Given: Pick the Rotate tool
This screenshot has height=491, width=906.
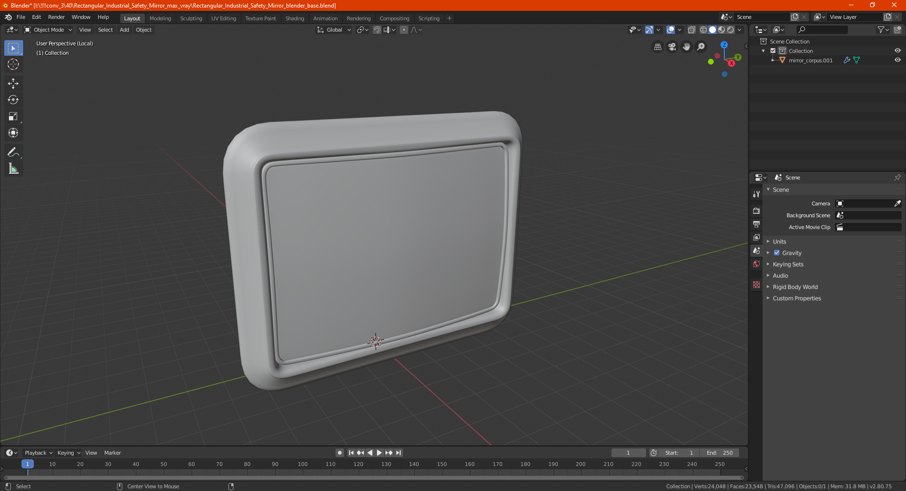Looking at the screenshot, I should pyautogui.click(x=13, y=100).
